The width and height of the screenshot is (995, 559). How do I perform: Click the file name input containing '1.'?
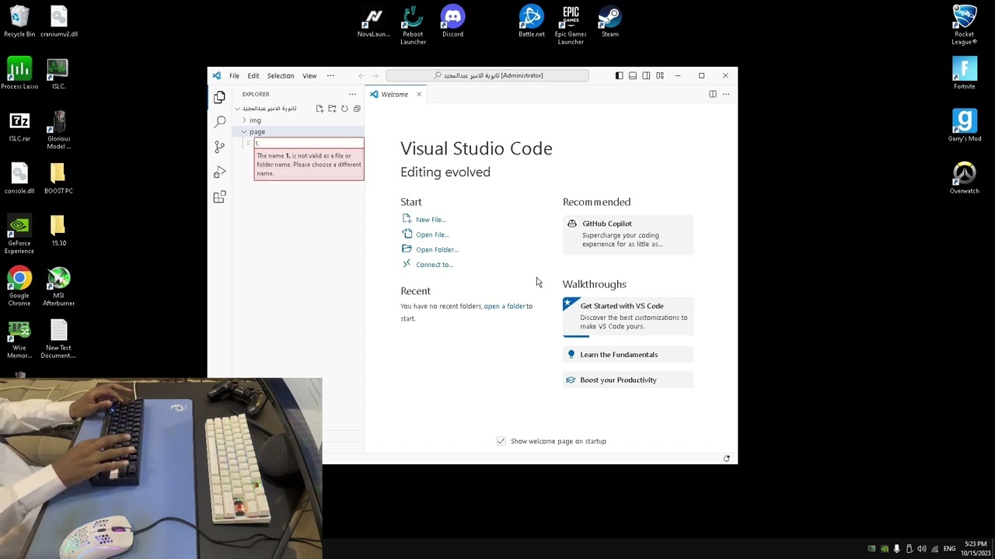tap(309, 144)
